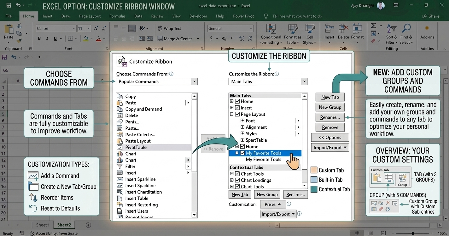Uncheck the Chart Londings checkbox

pos(237,180)
